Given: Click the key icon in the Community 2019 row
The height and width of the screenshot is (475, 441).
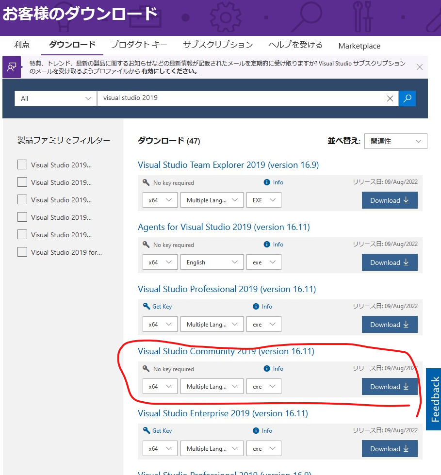Looking at the screenshot, I should coord(146,369).
